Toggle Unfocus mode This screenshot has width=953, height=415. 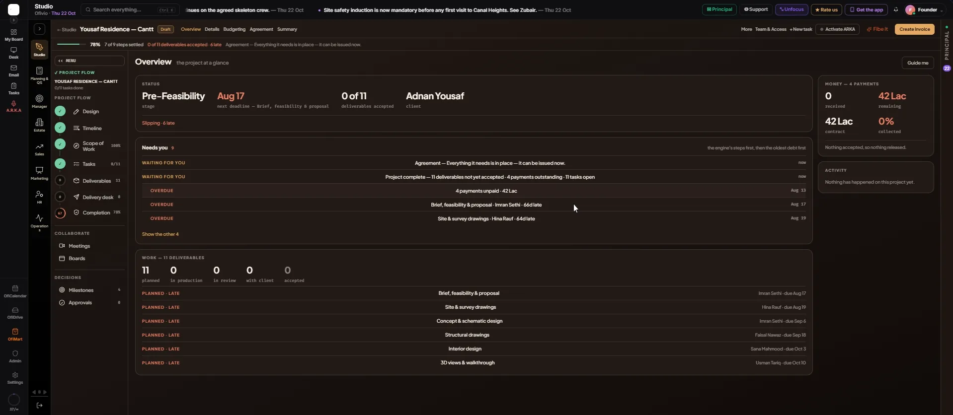(792, 9)
